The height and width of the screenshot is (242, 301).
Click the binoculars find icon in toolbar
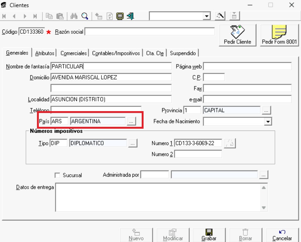[x=74, y=16]
